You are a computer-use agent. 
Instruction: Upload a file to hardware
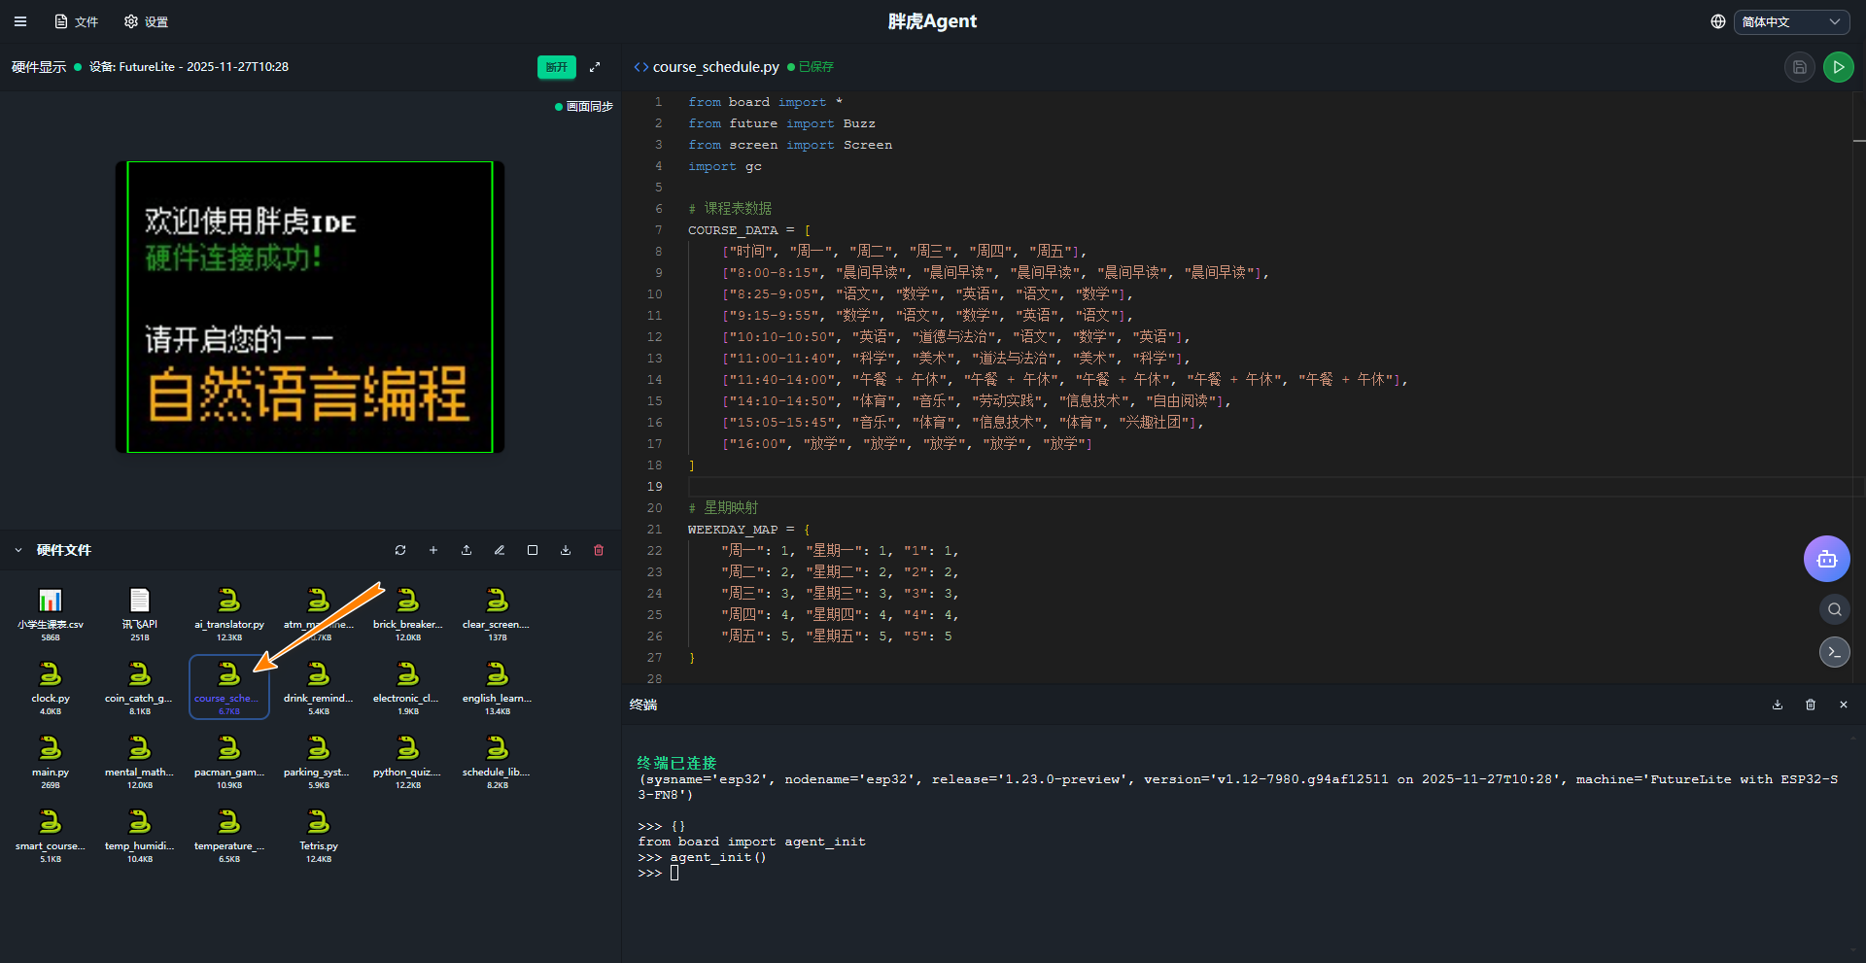466,550
